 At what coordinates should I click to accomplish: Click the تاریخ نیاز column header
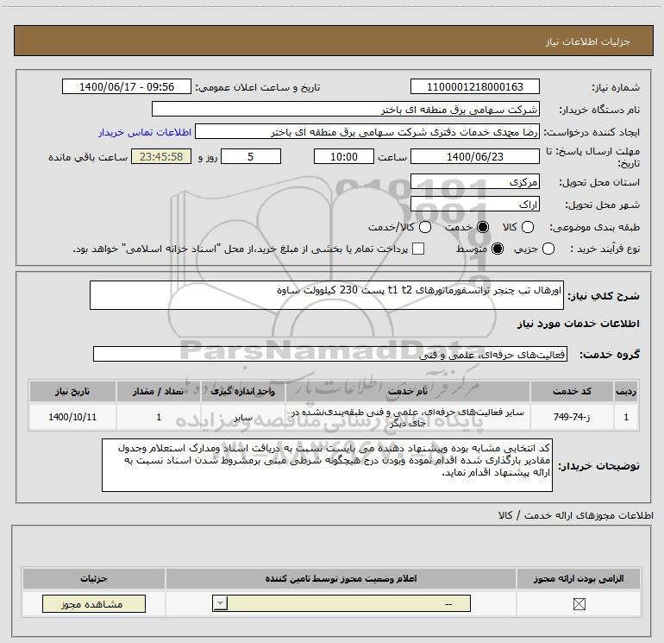72,391
